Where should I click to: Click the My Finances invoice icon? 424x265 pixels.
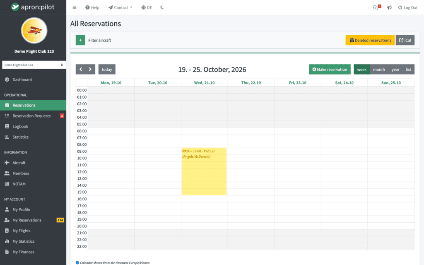[x=7, y=252]
